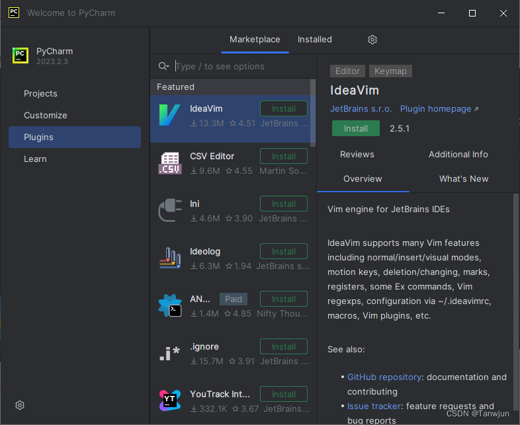520x425 pixels.
Task: Select the Ideolog plugin name
Action: click(205, 251)
